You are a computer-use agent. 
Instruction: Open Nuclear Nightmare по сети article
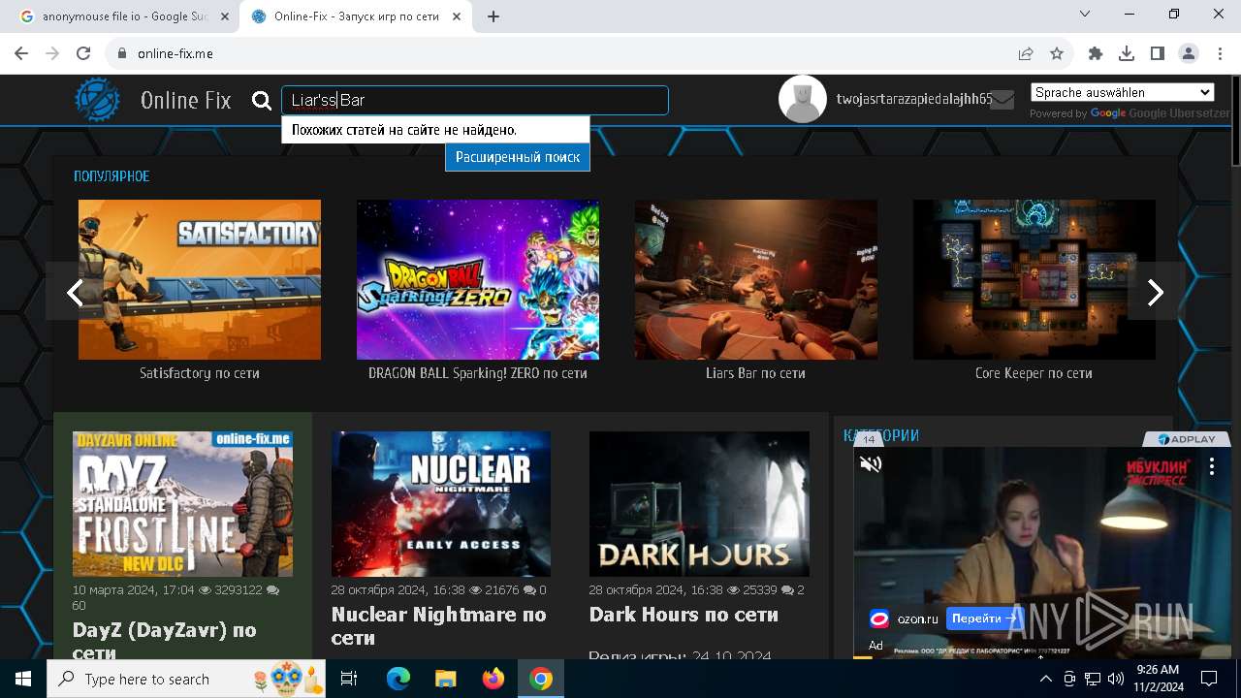point(439,626)
